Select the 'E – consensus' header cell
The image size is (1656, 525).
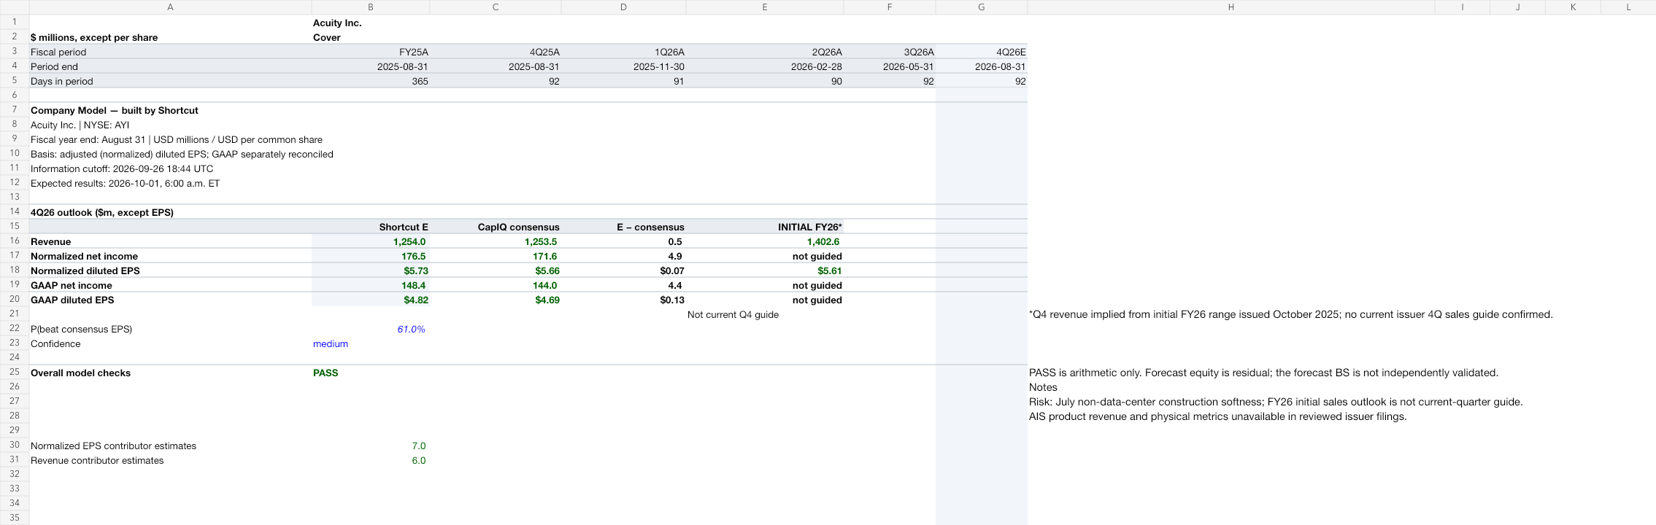click(x=624, y=227)
